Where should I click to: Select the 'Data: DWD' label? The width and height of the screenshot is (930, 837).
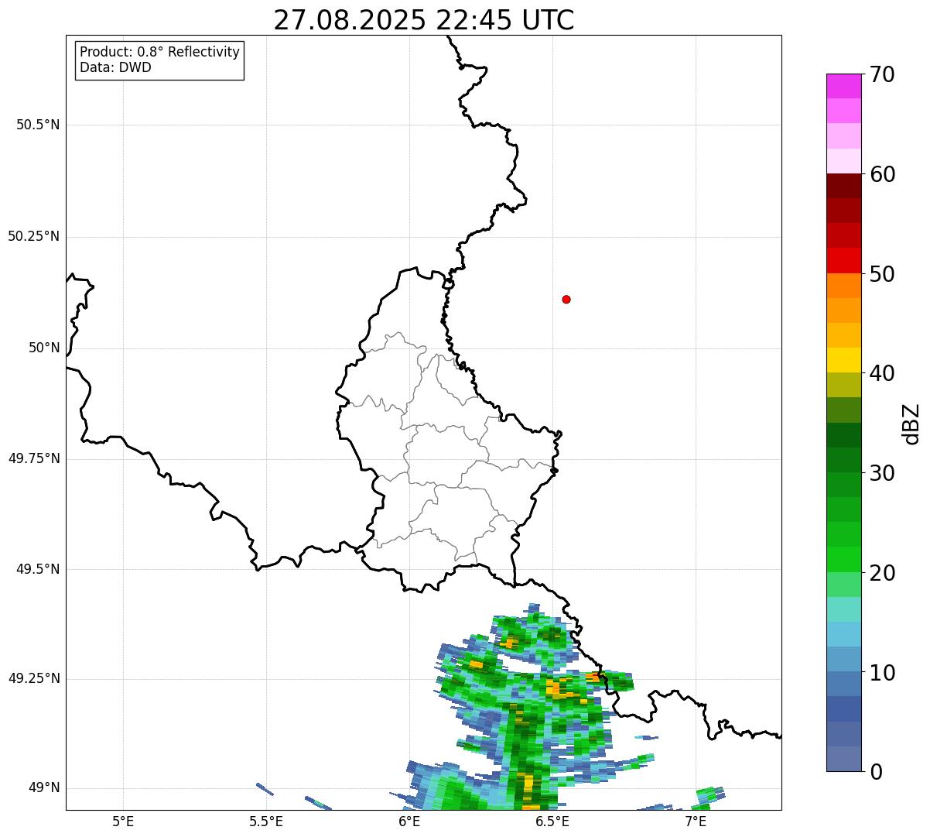[115, 67]
